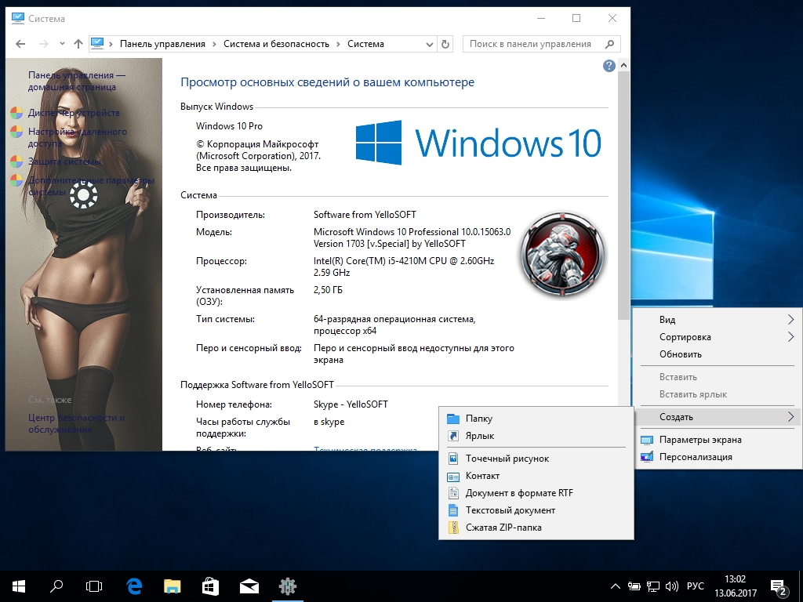The image size is (803, 602).
Task: Open Центр безопасности и обслуживания link
Action: coord(76,423)
